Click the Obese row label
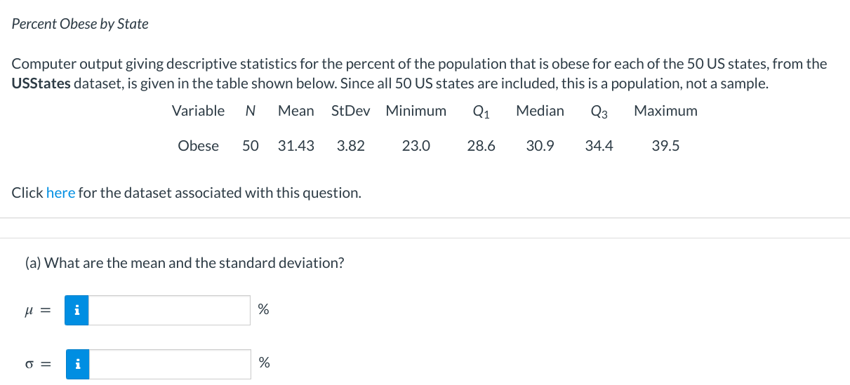850x385 pixels. pyautogui.click(x=199, y=146)
